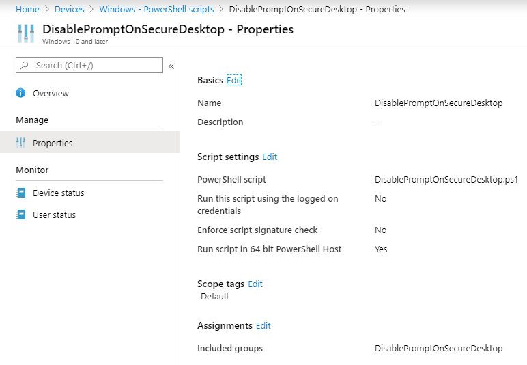Edit the Basics section
Image resolution: width=527 pixels, height=365 pixels.
point(234,80)
